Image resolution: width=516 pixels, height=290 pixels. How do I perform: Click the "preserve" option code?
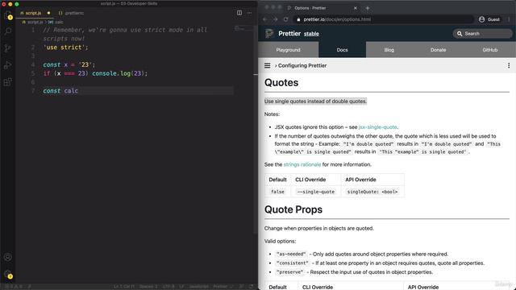(290, 272)
